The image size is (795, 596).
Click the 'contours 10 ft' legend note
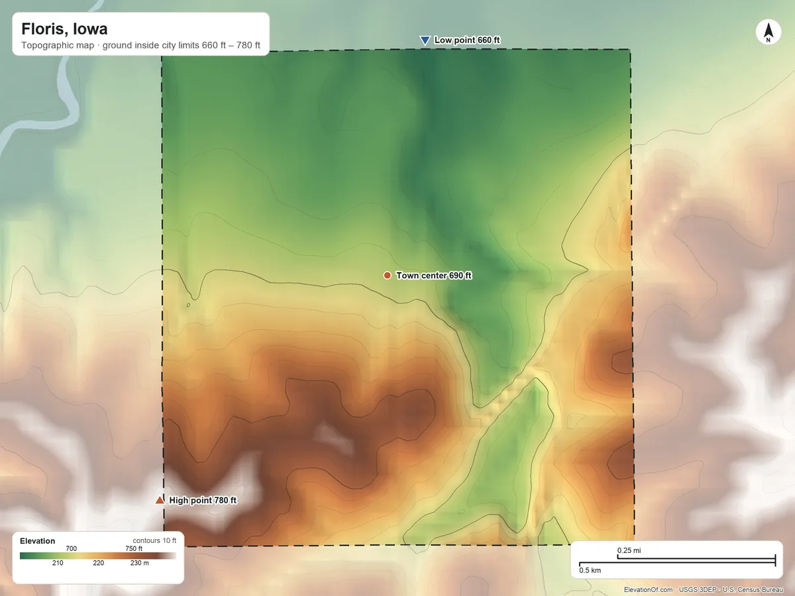click(154, 540)
